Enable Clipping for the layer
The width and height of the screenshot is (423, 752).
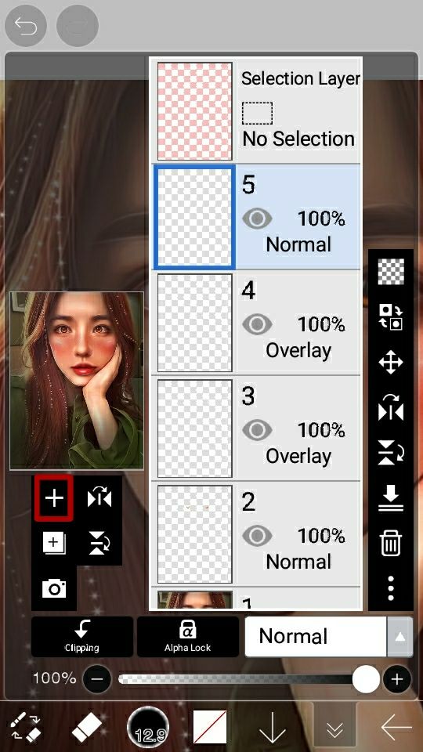[x=82, y=636]
